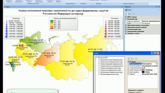Viewport: 165px width, 93px height.
Task: Select Уральский федеральный округ tree item
Action: tap(111, 70)
